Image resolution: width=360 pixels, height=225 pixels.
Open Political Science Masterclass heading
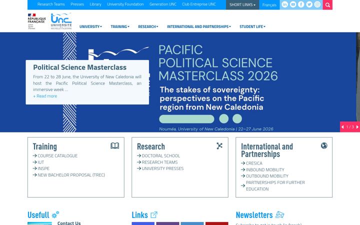[79, 67]
